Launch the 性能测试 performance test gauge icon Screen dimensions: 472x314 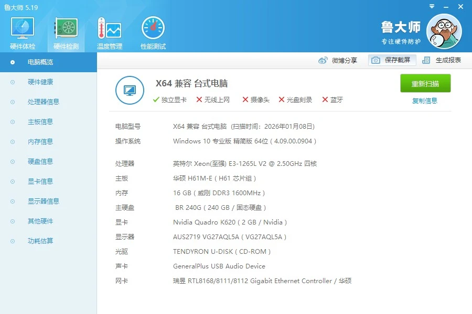coord(153,28)
